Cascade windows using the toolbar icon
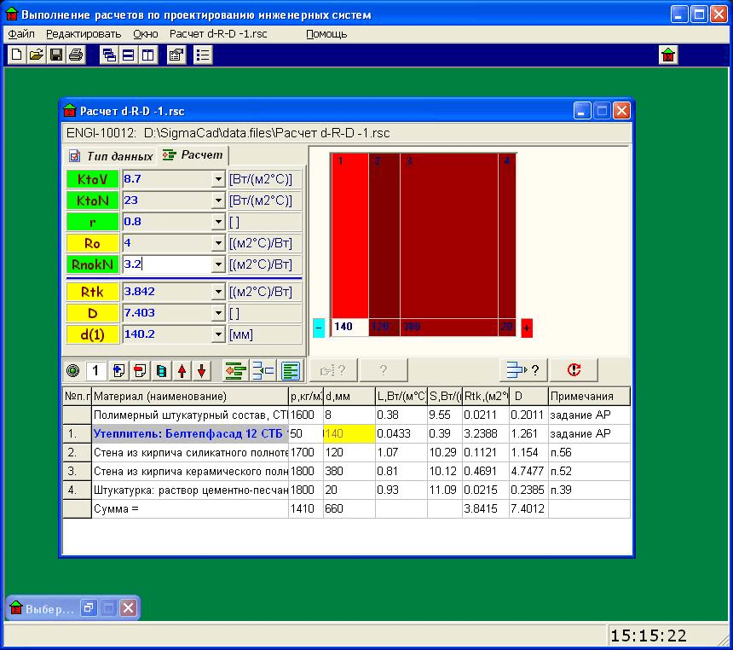The height and width of the screenshot is (650, 733). [x=110, y=55]
